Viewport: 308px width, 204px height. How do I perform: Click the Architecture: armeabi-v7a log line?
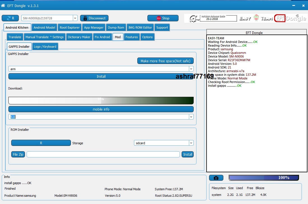click(226, 71)
